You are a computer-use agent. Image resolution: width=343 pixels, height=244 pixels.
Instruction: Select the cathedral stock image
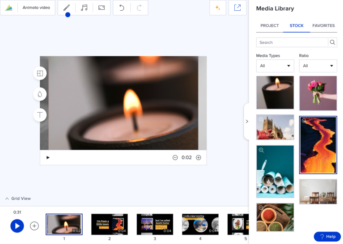(275, 127)
